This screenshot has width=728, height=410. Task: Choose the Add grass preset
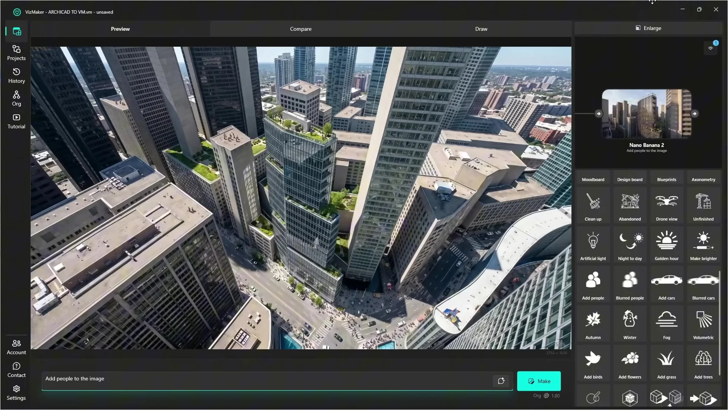[667, 363]
